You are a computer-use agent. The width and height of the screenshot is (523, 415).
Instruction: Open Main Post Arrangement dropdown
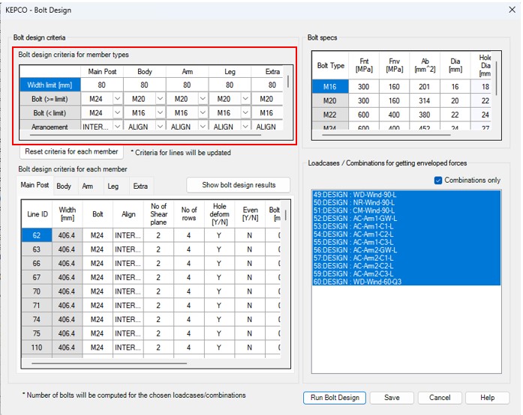click(116, 127)
